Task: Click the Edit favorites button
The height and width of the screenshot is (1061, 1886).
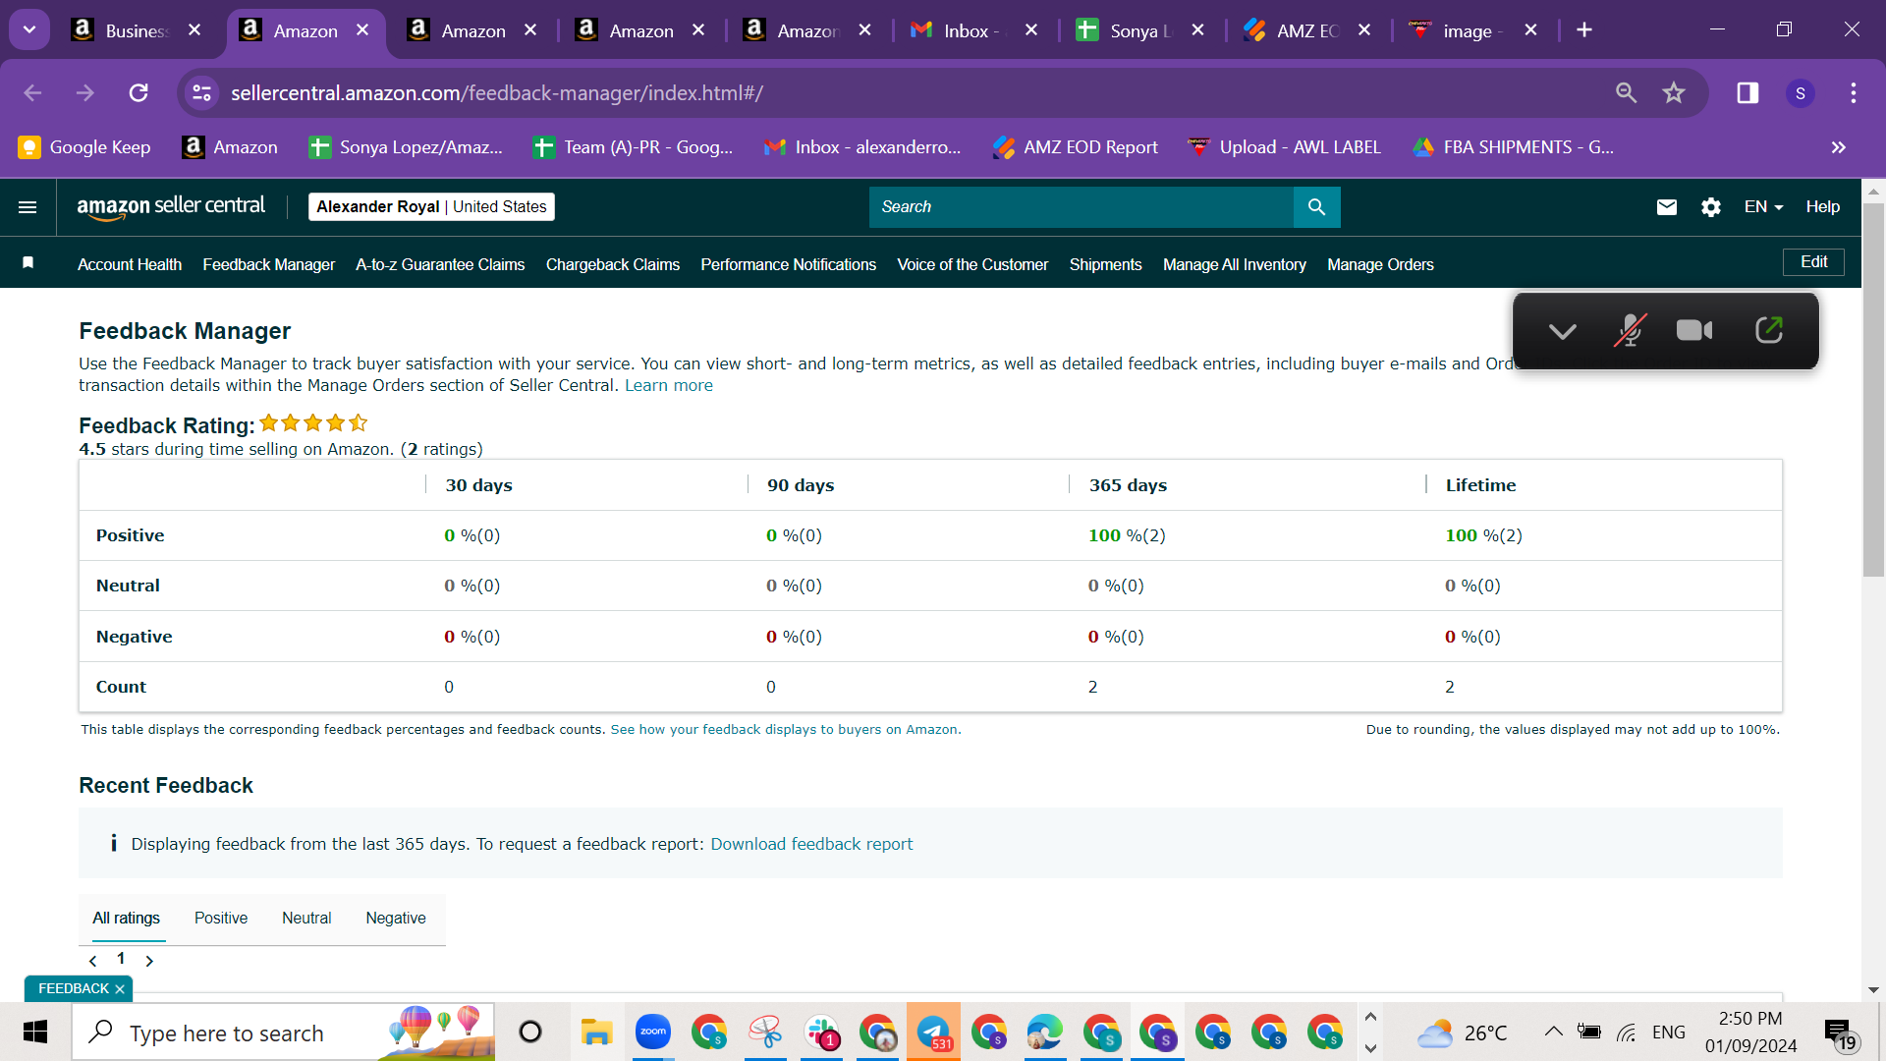Action: point(1813,262)
